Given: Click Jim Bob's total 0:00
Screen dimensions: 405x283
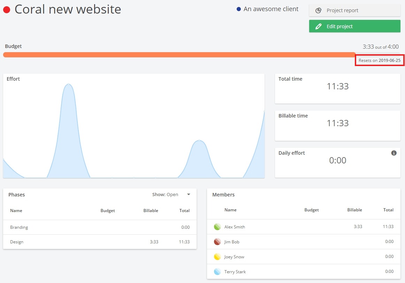Looking at the screenshot, I should (x=389, y=242).
